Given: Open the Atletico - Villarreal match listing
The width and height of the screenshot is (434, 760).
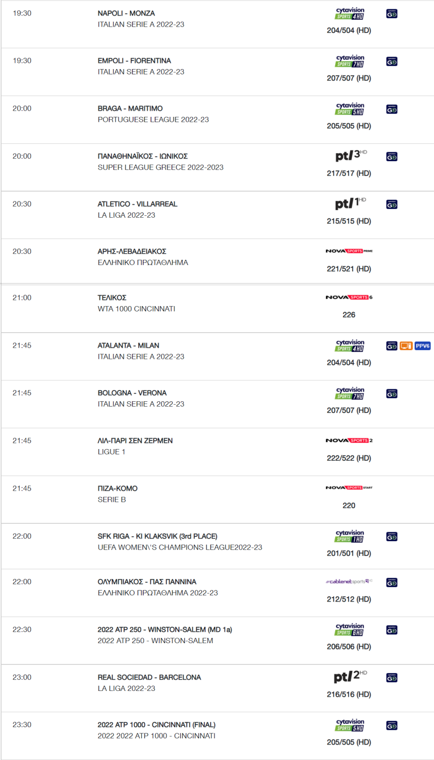Looking at the screenshot, I should pos(137,204).
